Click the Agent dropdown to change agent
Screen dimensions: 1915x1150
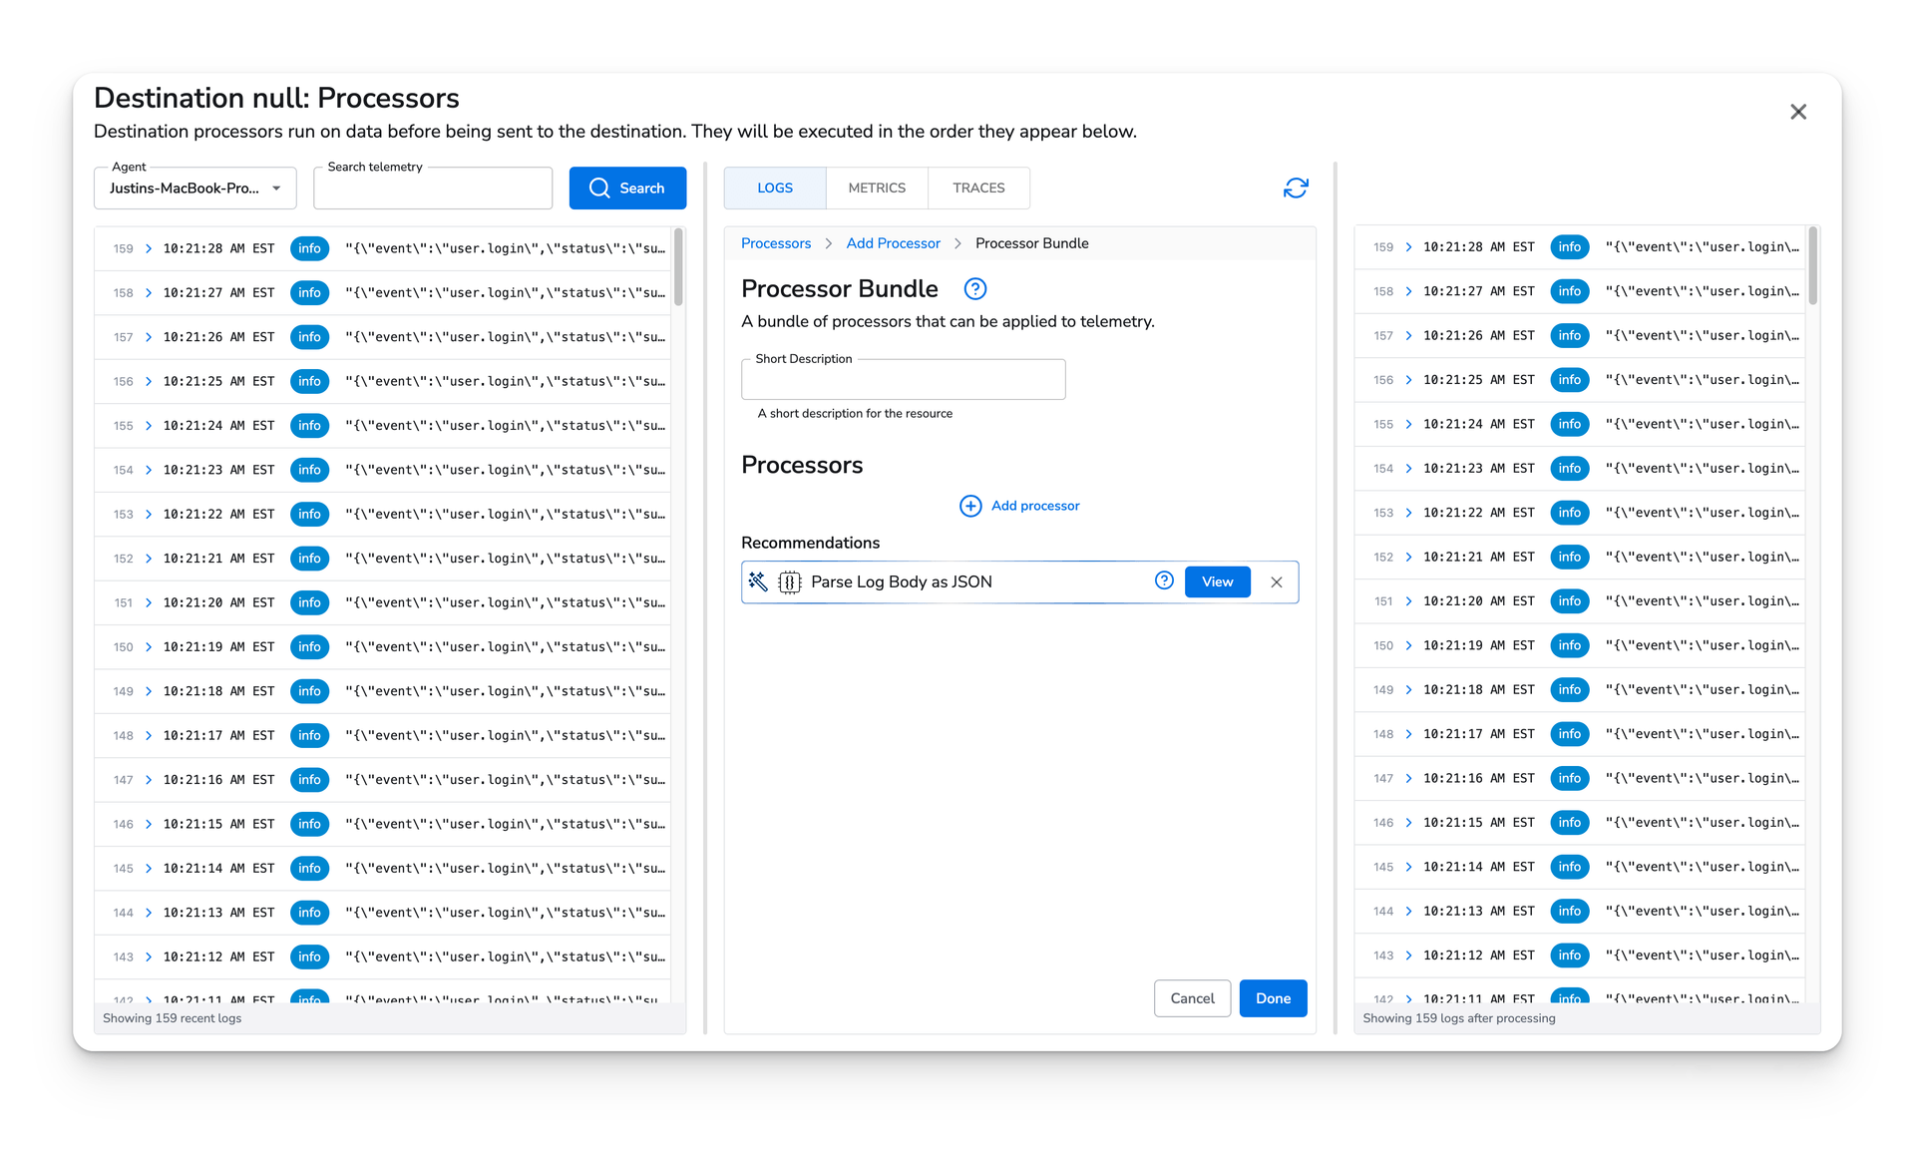coord(196,188)
